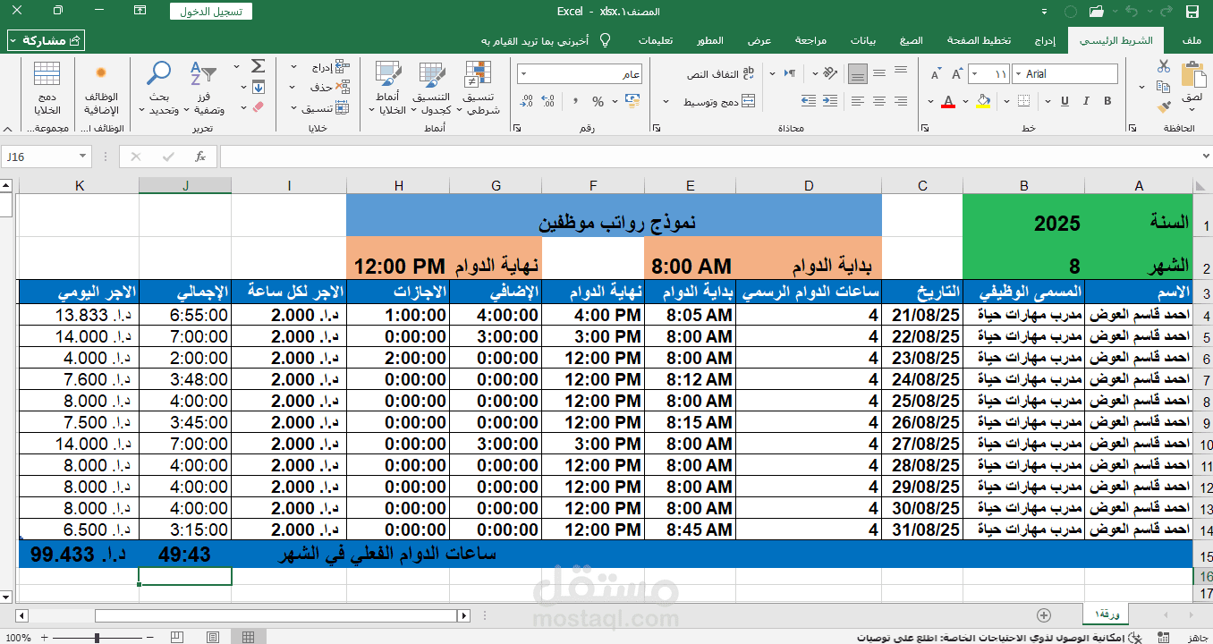Open the number format (عام) dropdown
This screenshot has height=644, width=1213.
click(522, 73)
